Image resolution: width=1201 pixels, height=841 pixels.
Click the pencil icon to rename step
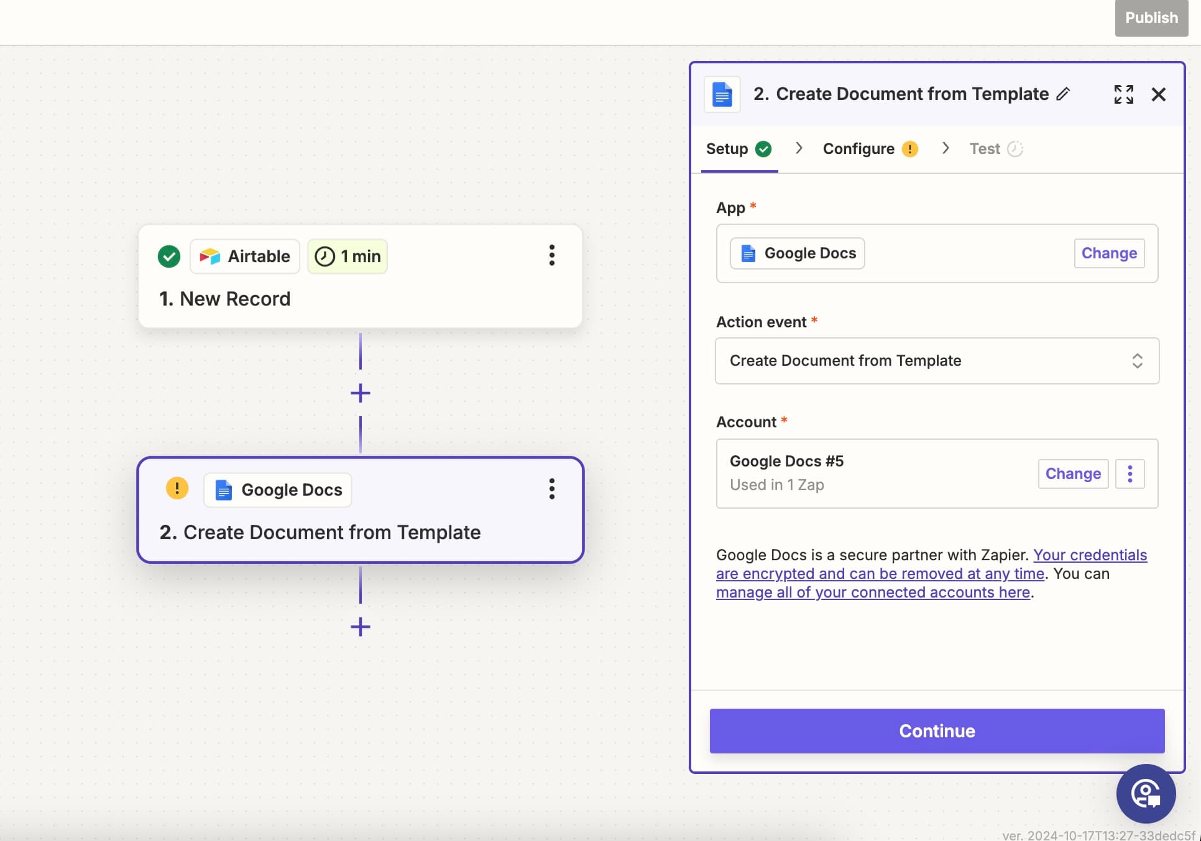[x=1063, y=94]
